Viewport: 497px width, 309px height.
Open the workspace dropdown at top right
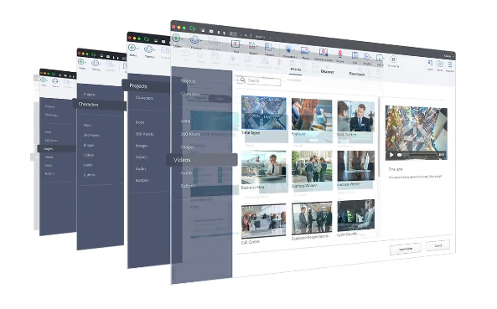pyautogui.click(x=448, y=56)
